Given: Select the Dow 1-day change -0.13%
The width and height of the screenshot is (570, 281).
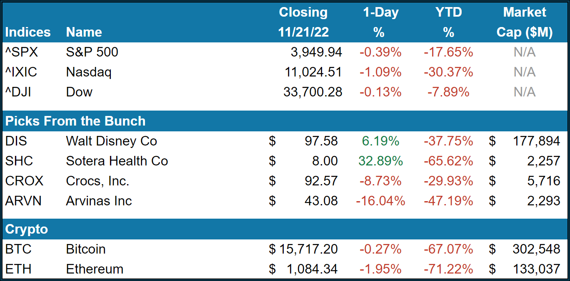Looking at the screenshot, I should (380, 92).
